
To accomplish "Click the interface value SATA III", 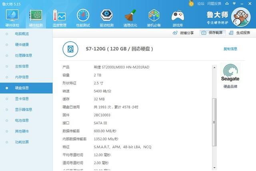I will click(100, 123).
